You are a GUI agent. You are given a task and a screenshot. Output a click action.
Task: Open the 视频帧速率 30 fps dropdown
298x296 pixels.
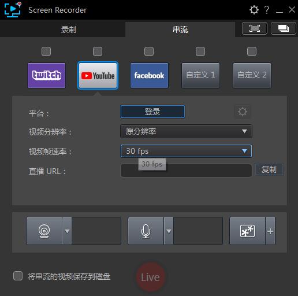[x=186, y=151]
